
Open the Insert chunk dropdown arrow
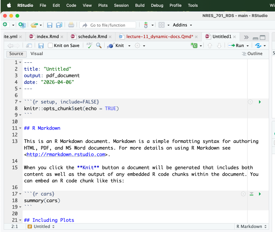pos(201,46)
